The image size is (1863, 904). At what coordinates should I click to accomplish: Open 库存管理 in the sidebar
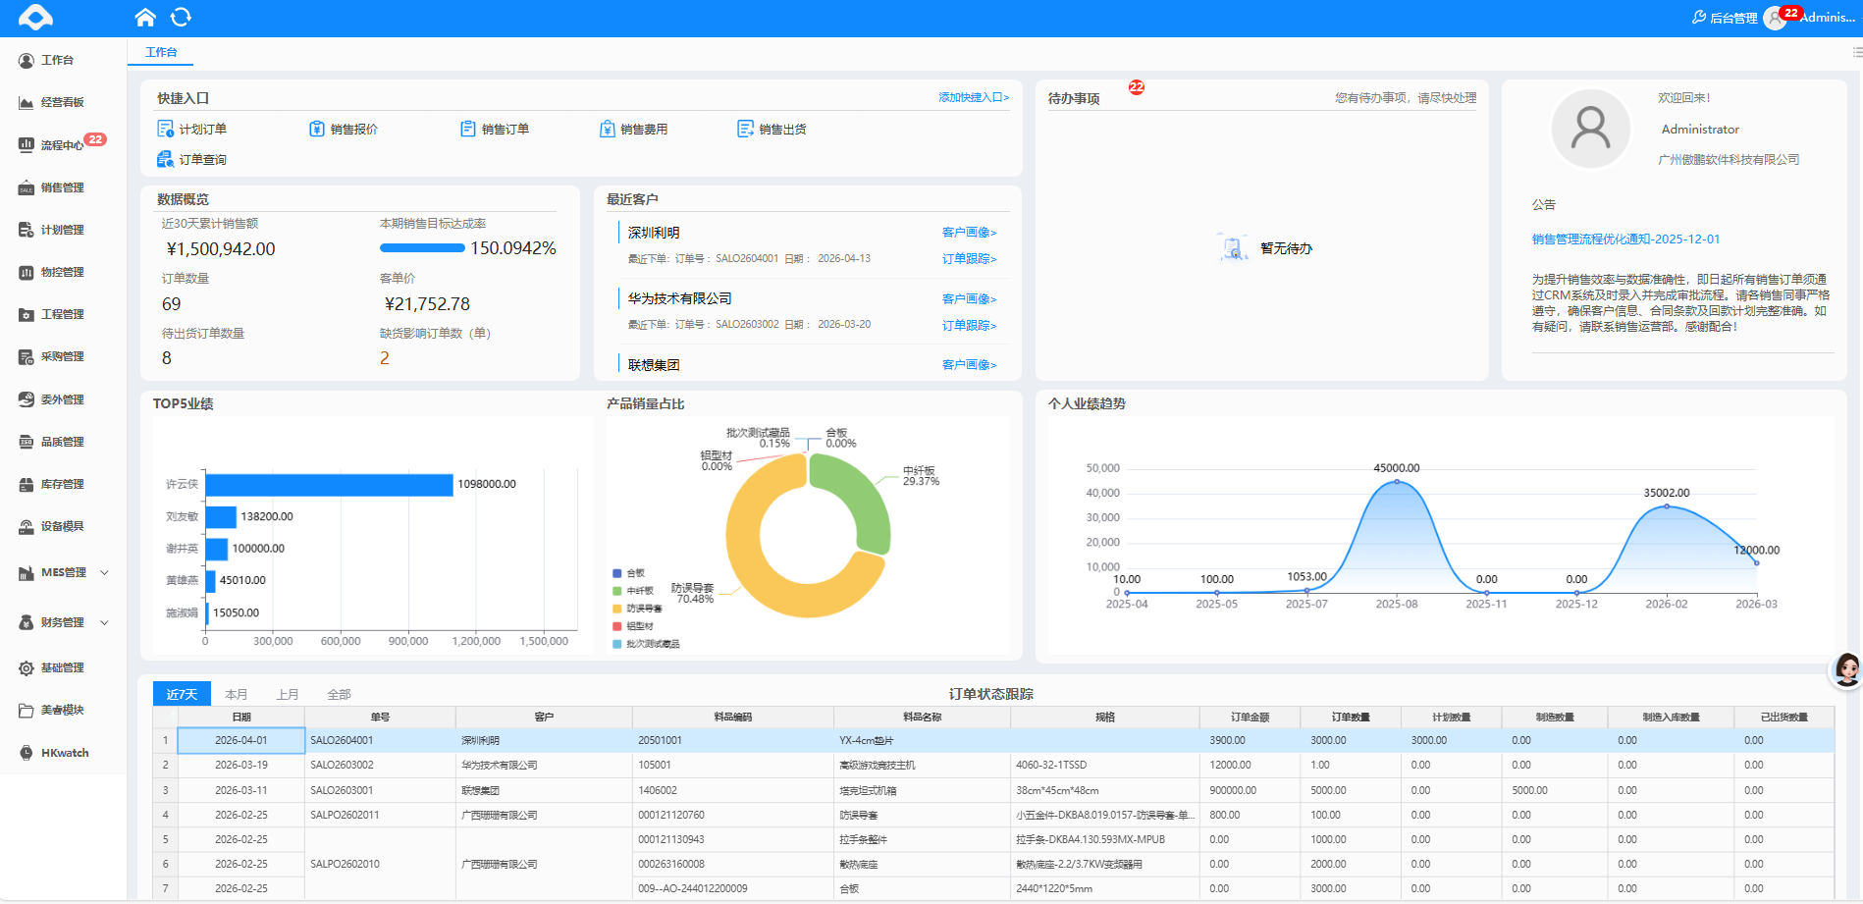(62, 484)
